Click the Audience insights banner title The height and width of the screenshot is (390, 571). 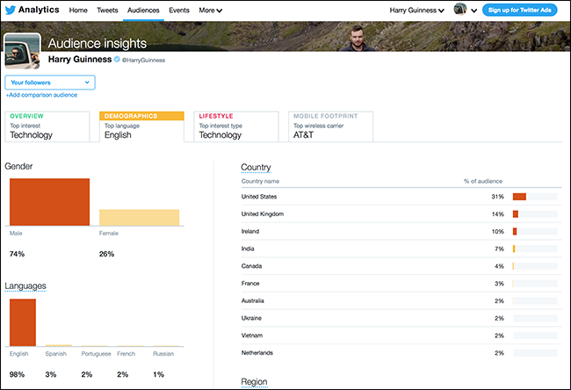tap(98, 43)
